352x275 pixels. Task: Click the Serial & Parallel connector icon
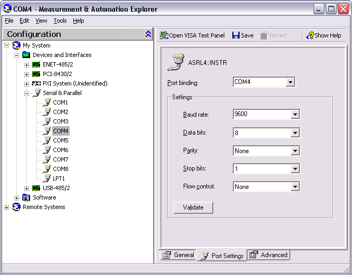pyautogui.click(x=36, y=93)
